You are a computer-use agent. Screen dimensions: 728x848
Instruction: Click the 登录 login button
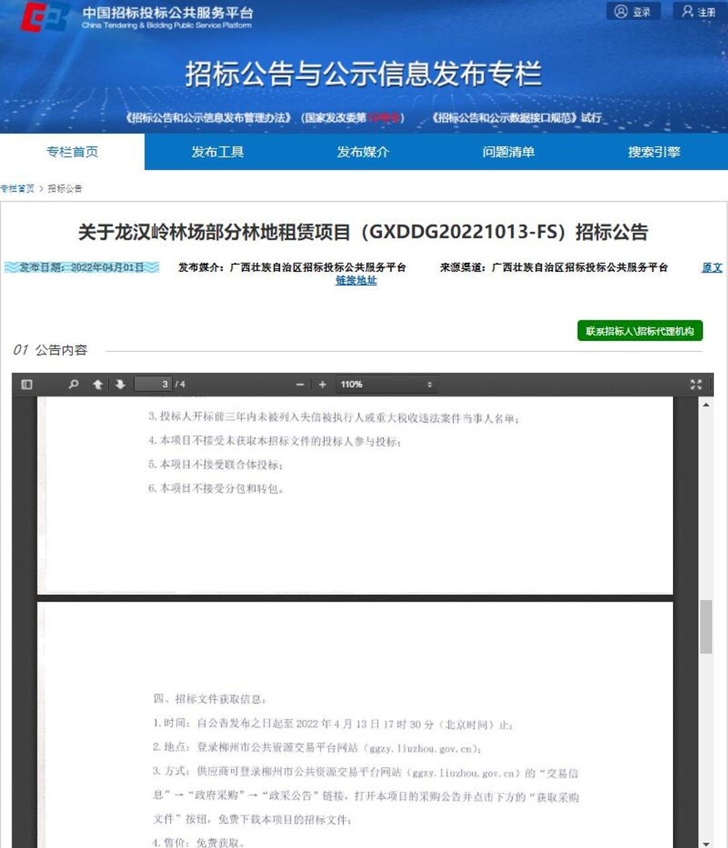(x=633, y=11)
